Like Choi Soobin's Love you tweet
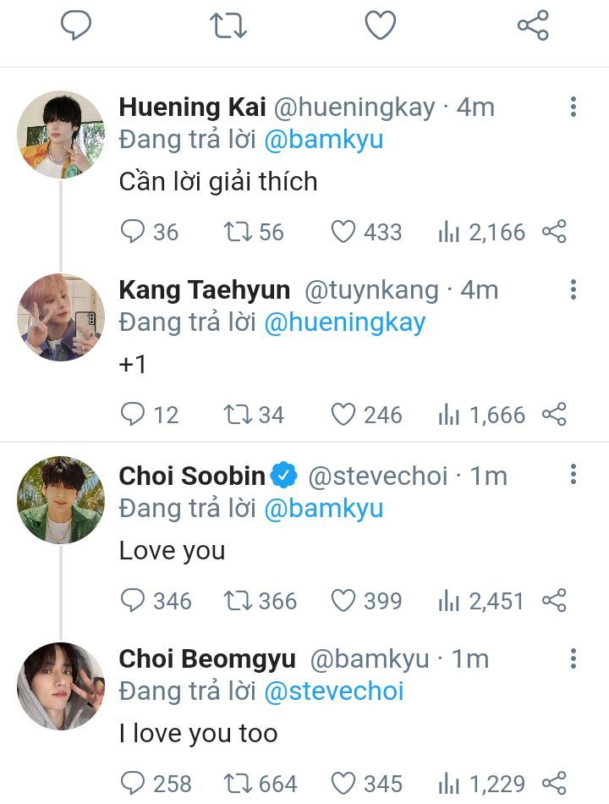The image size is (609, 804). pyautogui.click(x=343, y=601)
